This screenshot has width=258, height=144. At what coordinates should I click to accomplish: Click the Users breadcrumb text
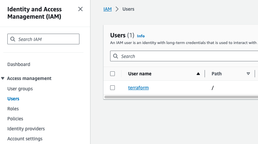(x=128, y=9)
